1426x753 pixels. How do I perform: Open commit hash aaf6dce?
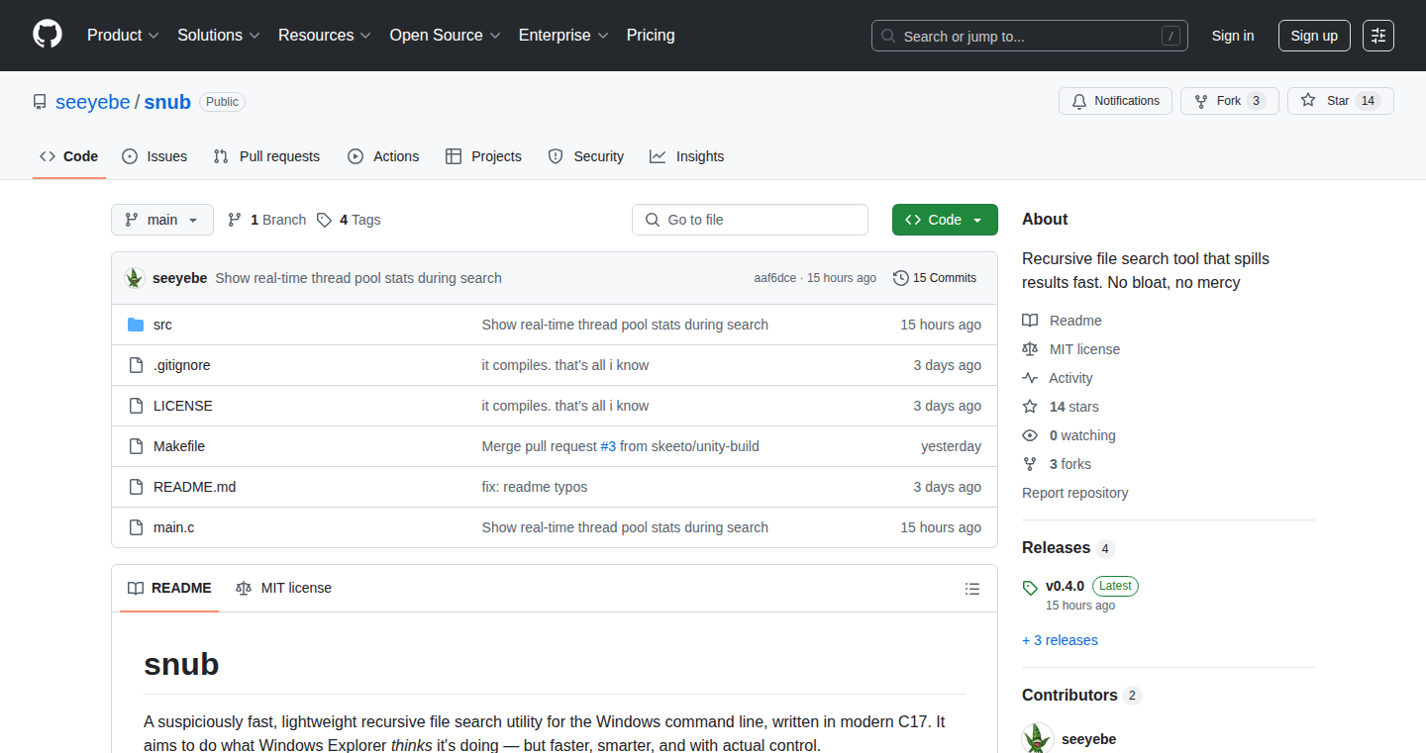775,278
